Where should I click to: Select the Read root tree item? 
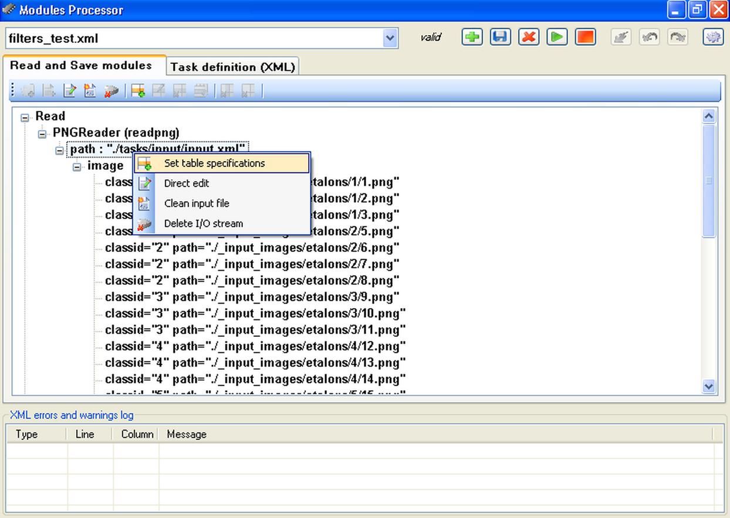(50, 116)
